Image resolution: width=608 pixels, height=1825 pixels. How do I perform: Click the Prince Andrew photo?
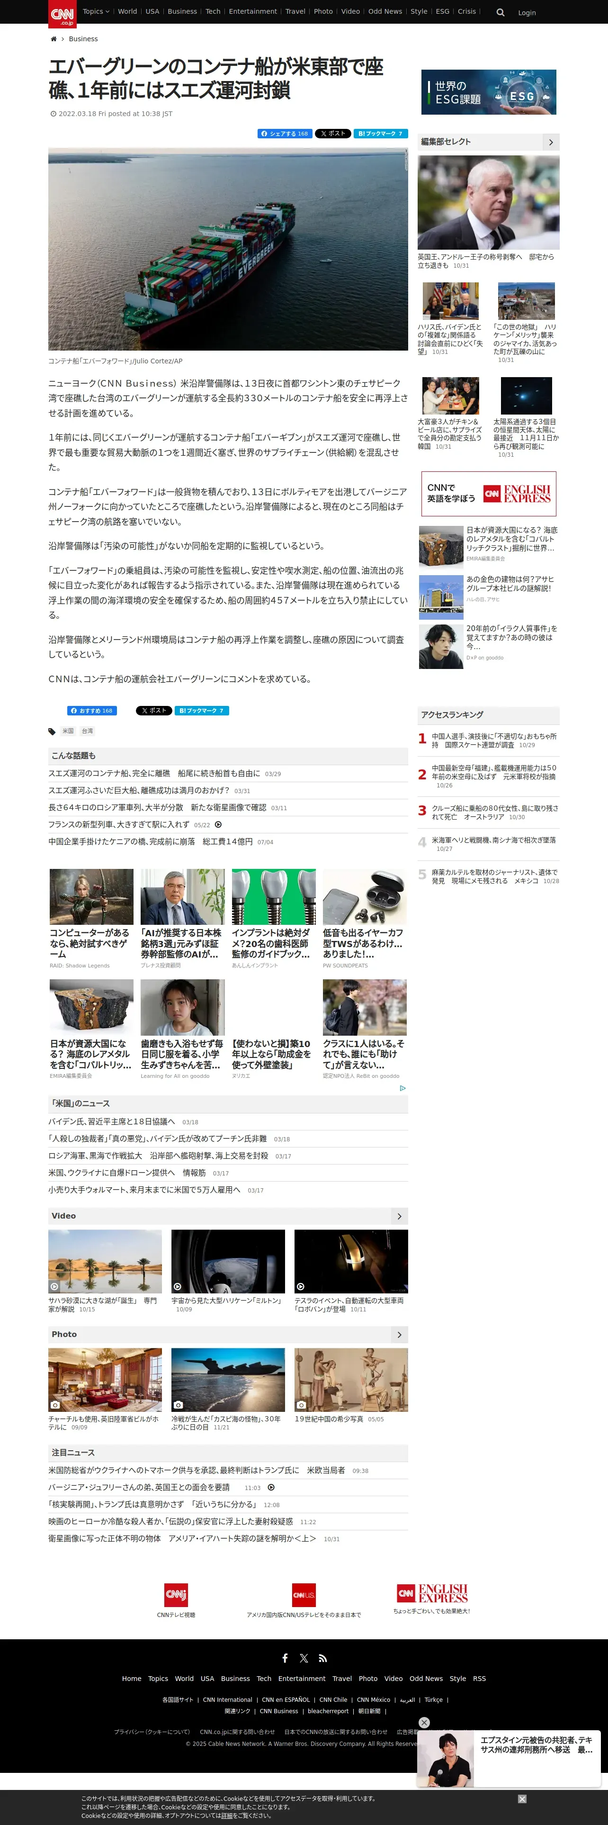(488, 203)
